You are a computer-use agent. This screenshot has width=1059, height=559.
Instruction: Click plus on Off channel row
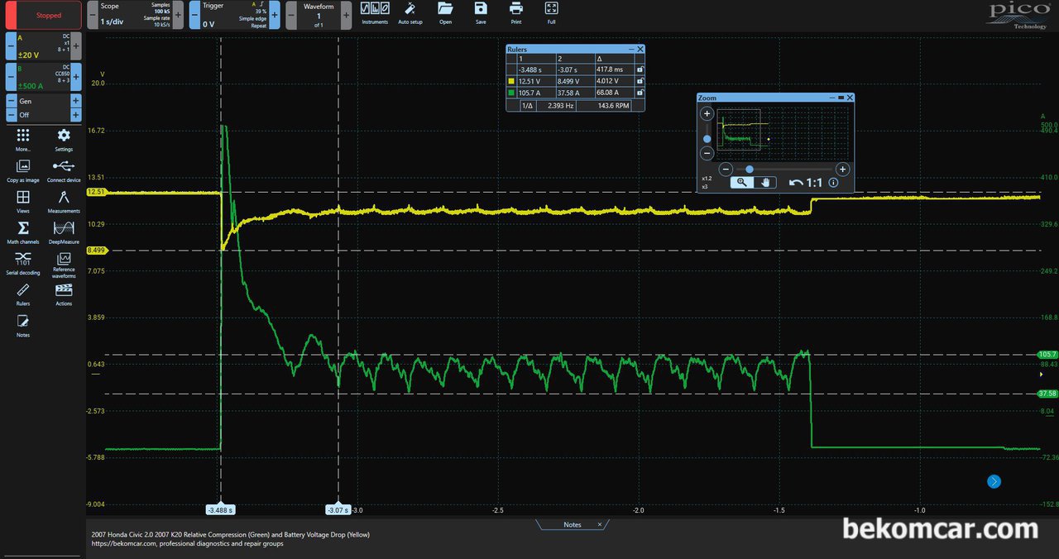76,115
